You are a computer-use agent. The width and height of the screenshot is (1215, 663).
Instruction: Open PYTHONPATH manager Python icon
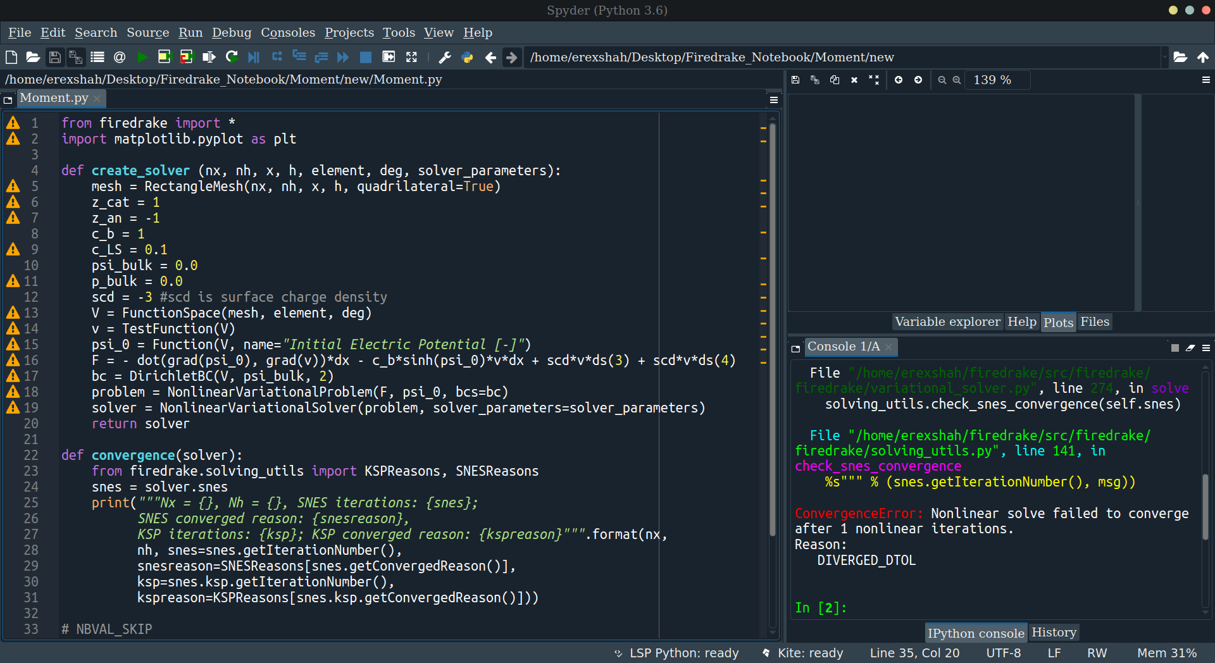point(468,58)
